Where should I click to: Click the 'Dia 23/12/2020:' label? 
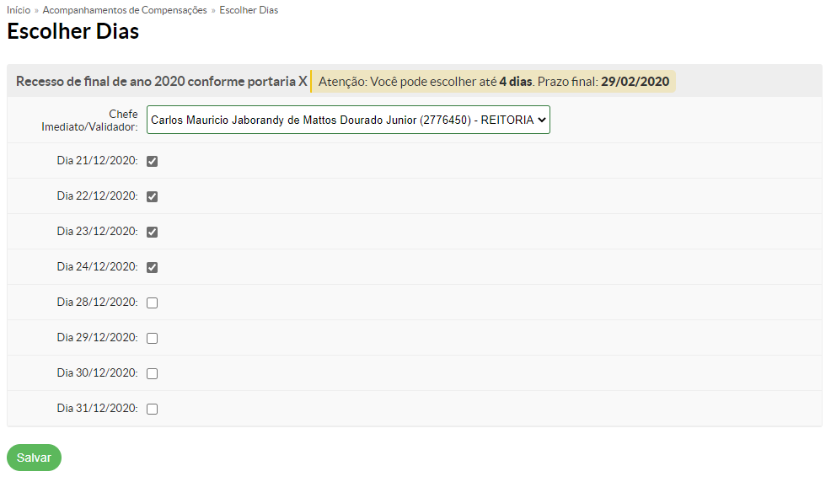point(98,232)
